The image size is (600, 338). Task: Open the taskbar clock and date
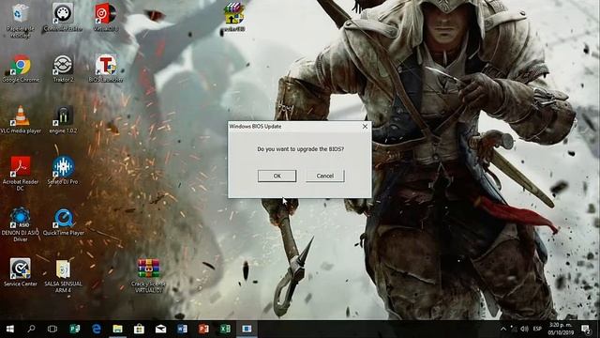pos(561,329)
